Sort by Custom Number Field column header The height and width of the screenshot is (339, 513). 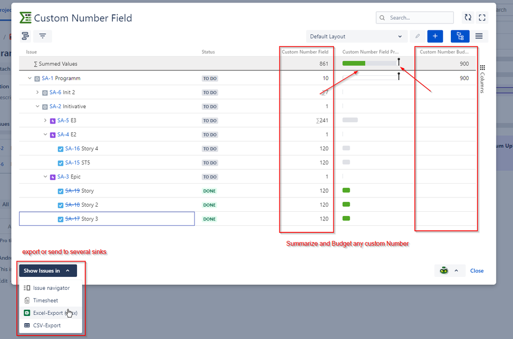[305, 52]
